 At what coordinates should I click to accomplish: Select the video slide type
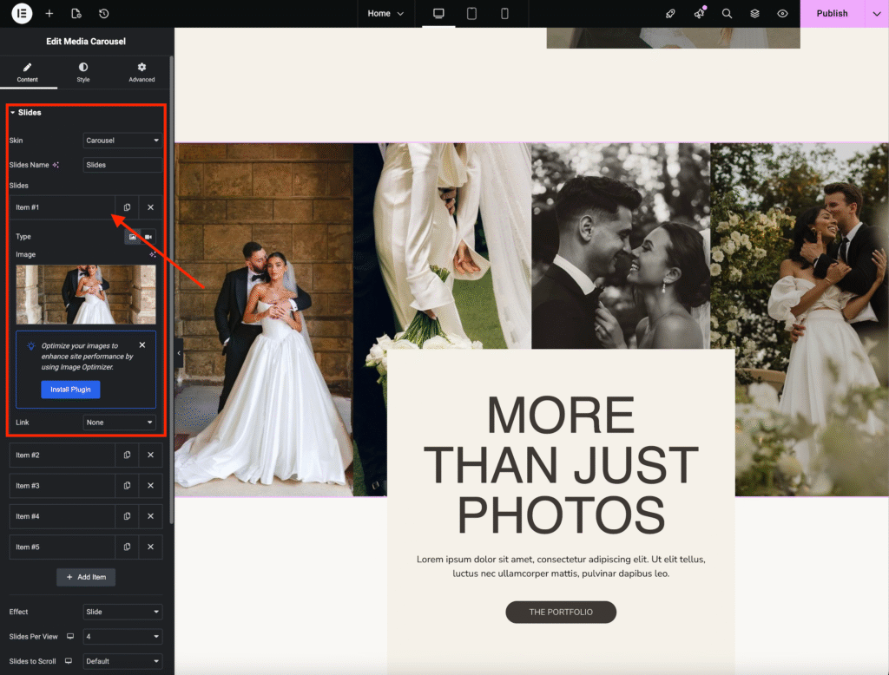tap(148, 236)
